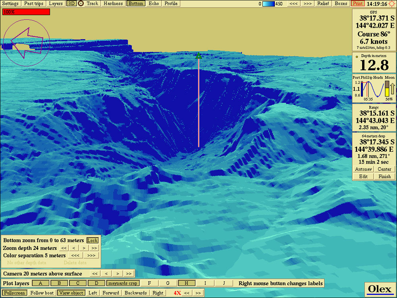Decrease 4X magnification with << button

[x=187, y=293]
